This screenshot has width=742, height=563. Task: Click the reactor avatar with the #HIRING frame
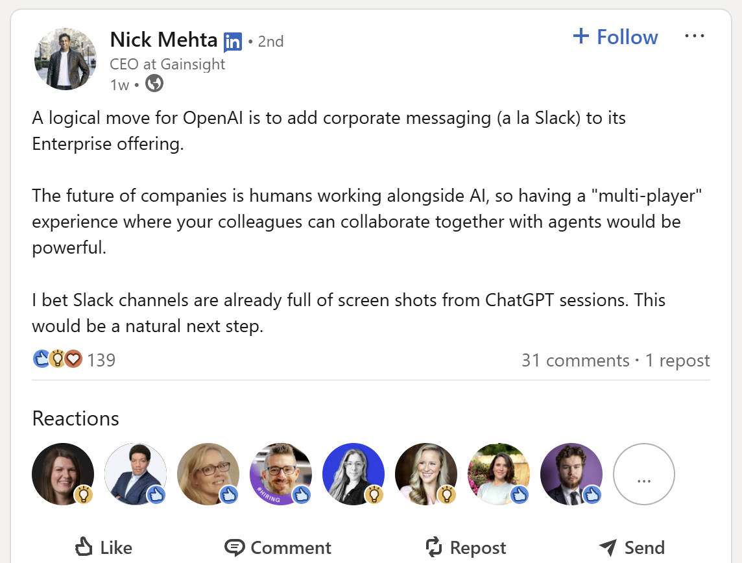[281, 474]
